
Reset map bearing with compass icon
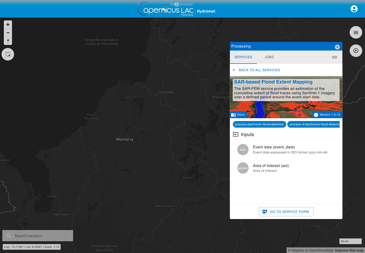pyautogui.click(x=8, y=41)
